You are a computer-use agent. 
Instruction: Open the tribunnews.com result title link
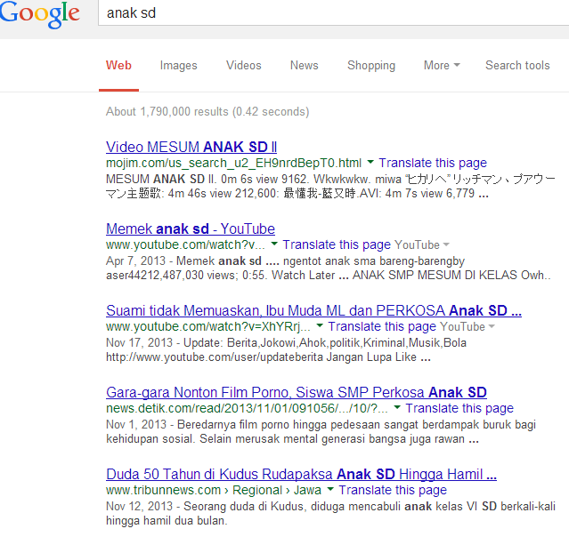coord(301,475)
